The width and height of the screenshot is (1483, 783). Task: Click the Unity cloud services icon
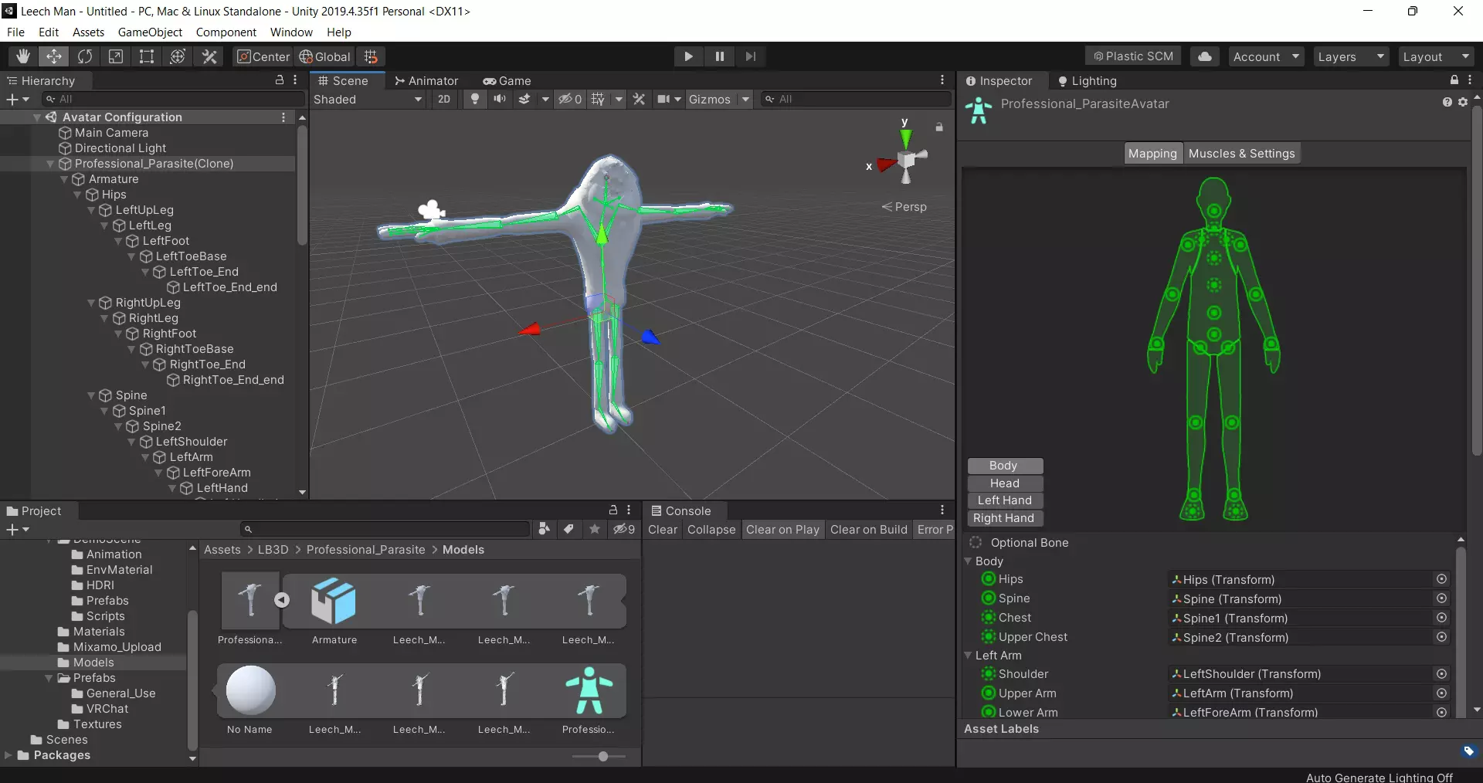pyautogui.click(x=1203, y=56)
